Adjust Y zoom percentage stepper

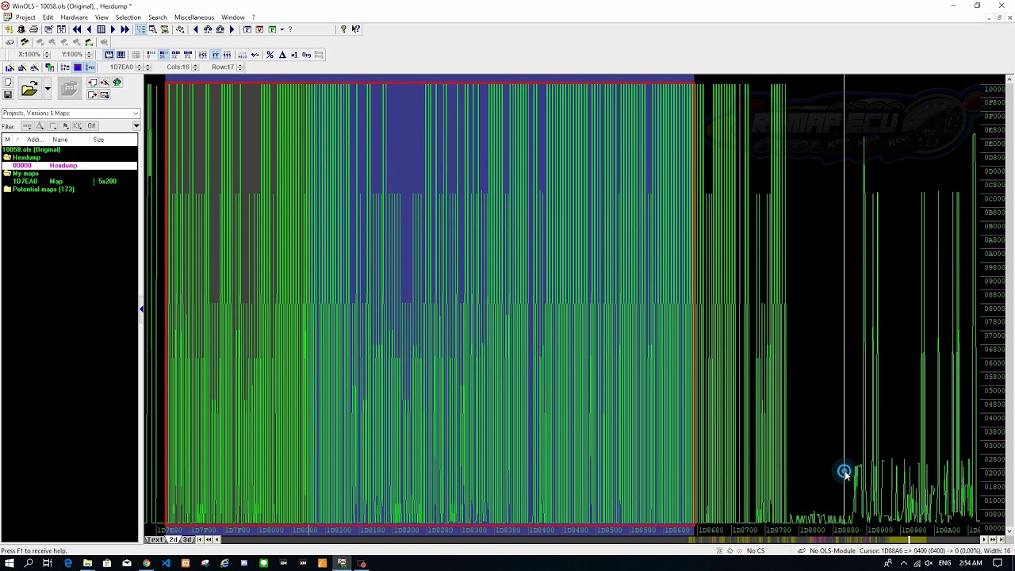(89, 54)
